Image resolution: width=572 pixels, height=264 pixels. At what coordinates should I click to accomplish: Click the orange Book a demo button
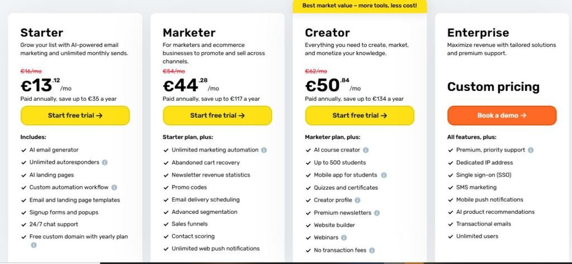502,116
